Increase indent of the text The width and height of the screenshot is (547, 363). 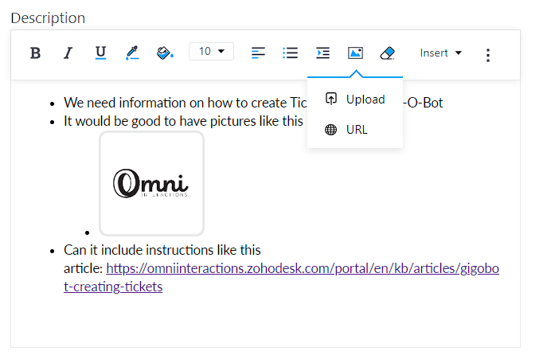(322, 53)
